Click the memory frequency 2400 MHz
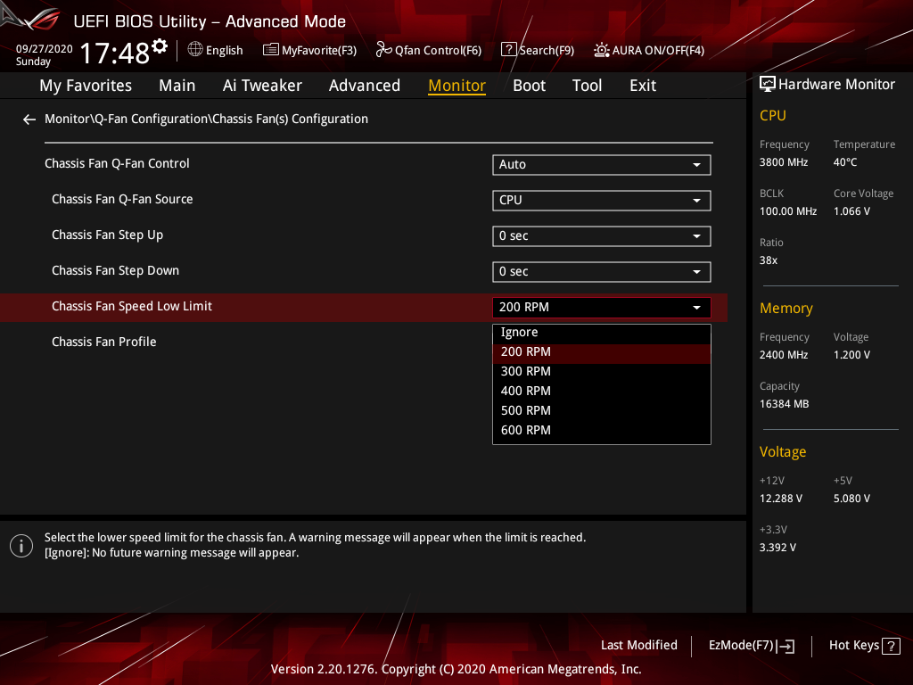This screenshot has width=913, height=685. (783, 355)
